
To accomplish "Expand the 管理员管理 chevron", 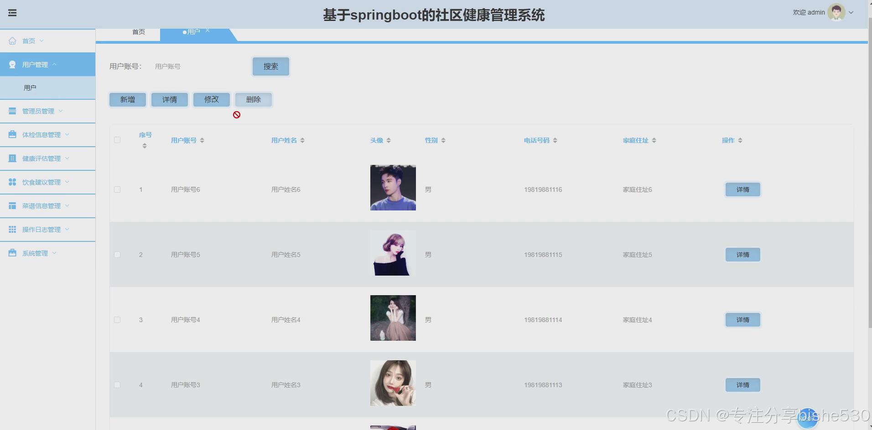I will click(61, 111).
